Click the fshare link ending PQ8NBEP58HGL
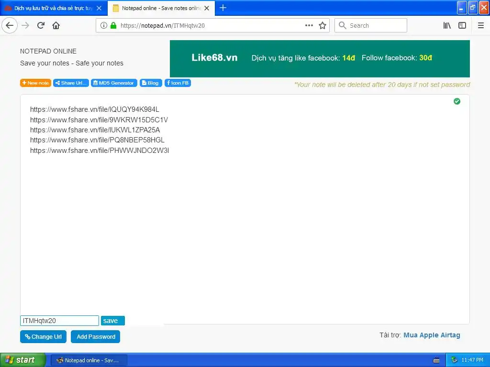 (x=97, y=140)
